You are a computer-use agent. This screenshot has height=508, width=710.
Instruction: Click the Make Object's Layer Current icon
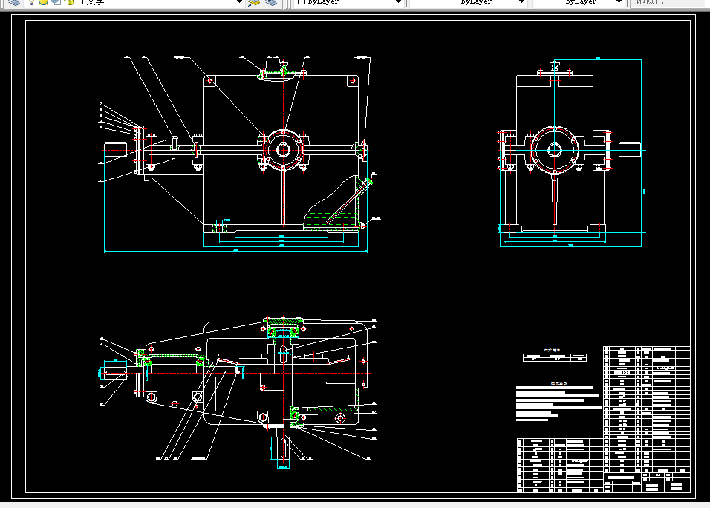pos(254,2)
